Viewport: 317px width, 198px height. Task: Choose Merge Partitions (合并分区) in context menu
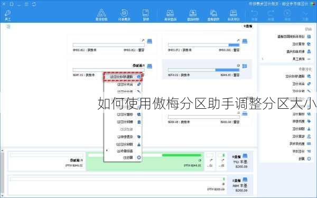point(123,84)
